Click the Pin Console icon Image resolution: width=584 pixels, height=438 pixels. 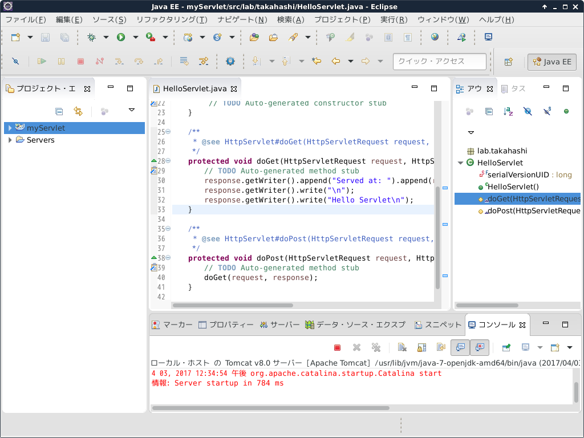click(506, 347)
